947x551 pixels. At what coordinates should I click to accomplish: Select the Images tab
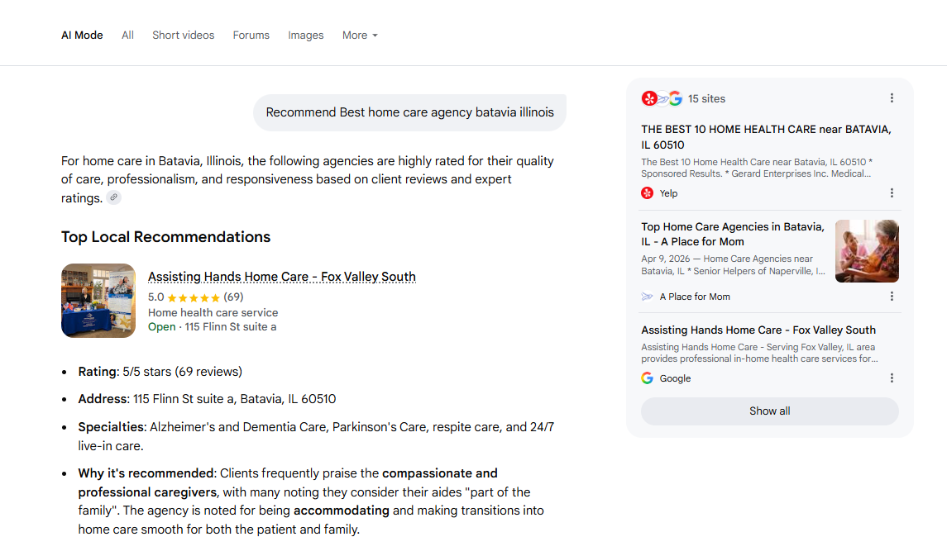click(x=305, y=36)
